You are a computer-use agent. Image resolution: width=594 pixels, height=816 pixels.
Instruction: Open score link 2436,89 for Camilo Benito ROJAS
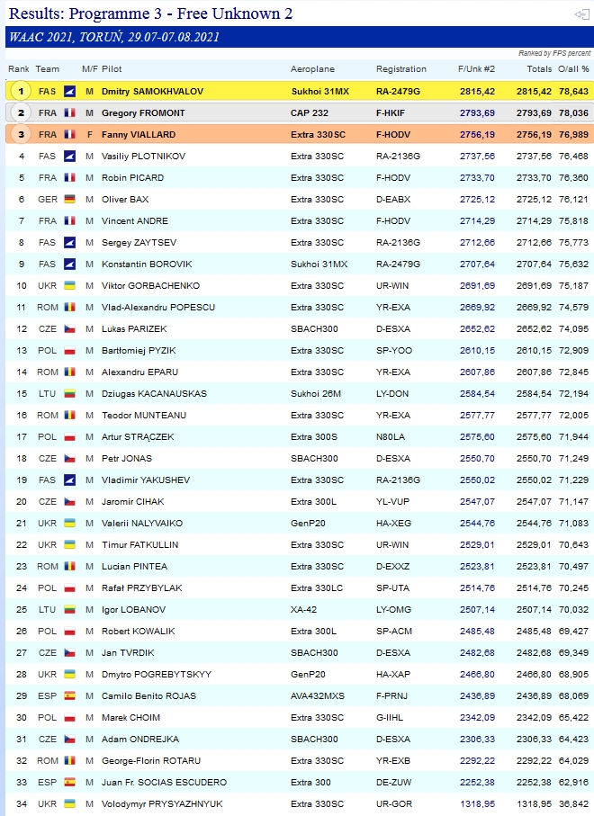coord(477,695)
